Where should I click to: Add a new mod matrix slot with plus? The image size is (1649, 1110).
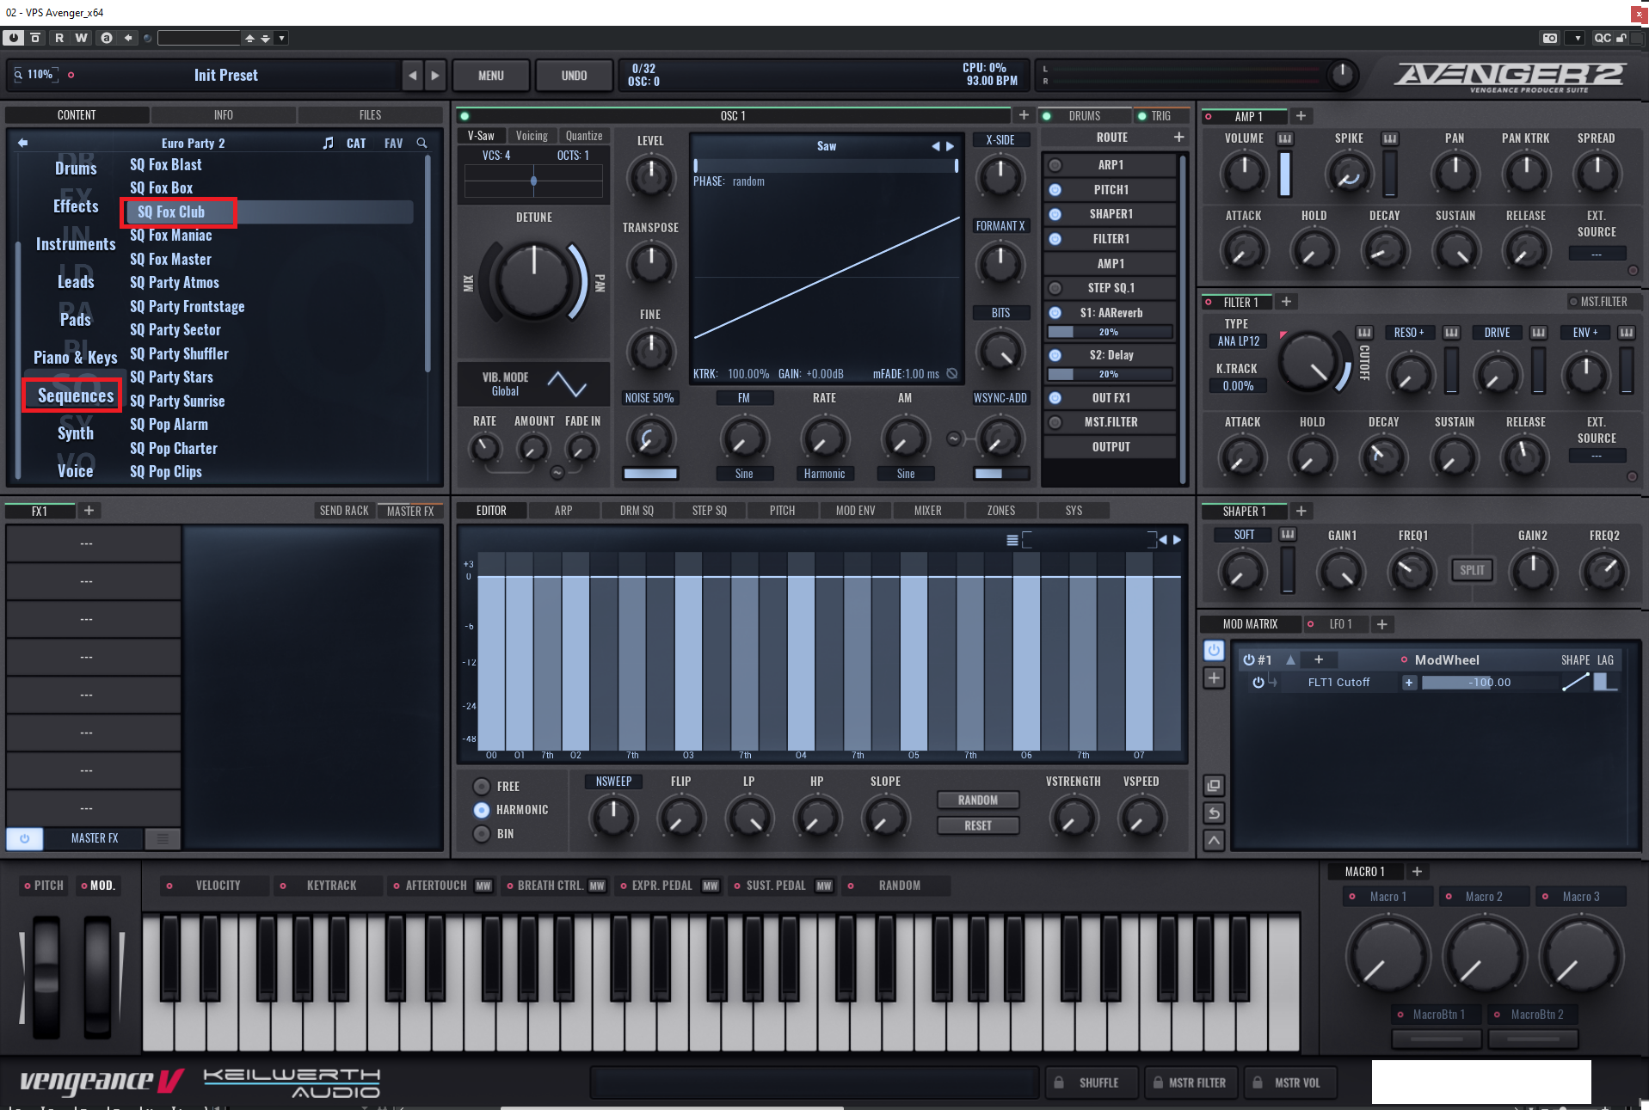click(1214, 678)
